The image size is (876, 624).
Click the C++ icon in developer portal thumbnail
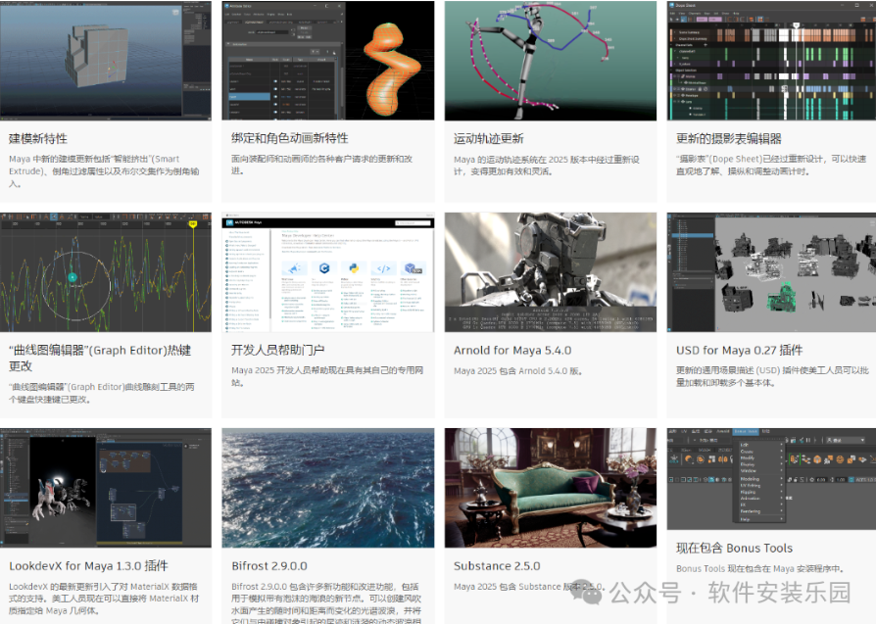322,267
